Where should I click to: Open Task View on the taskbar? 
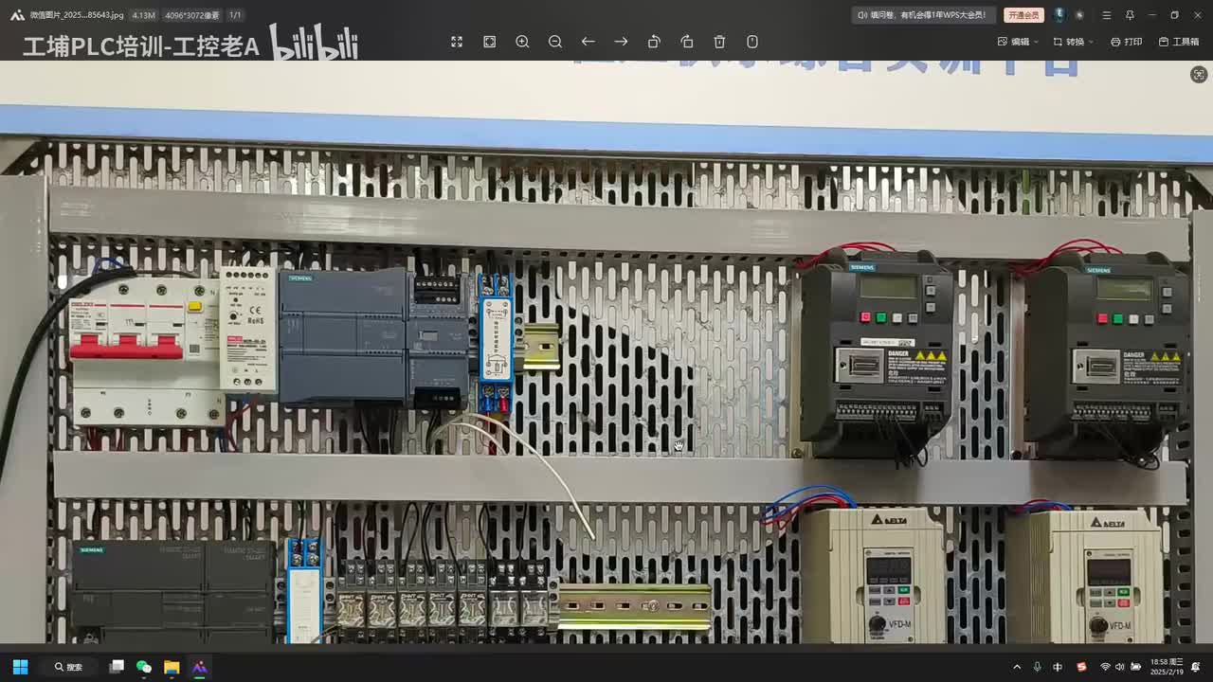click(117, 667)
